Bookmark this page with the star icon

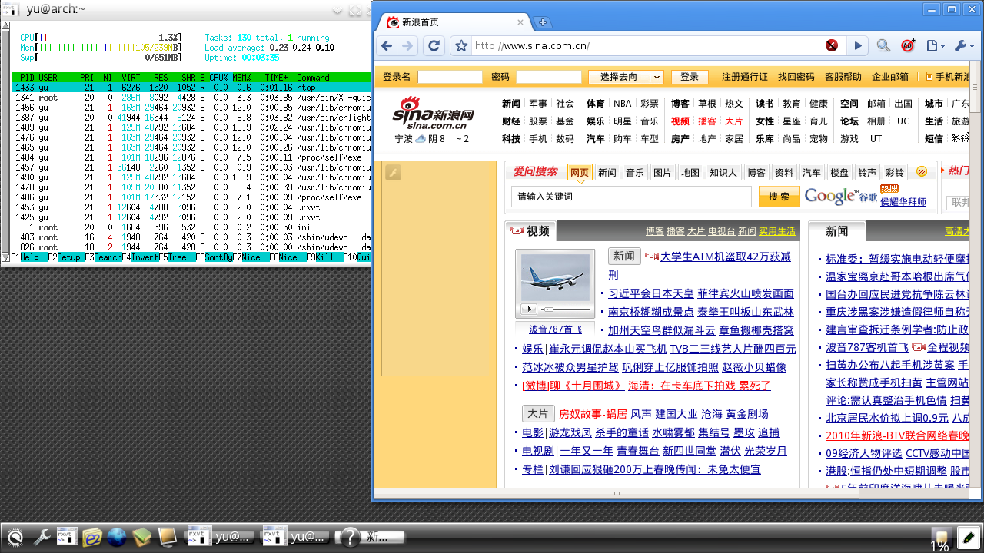(460, 46)
